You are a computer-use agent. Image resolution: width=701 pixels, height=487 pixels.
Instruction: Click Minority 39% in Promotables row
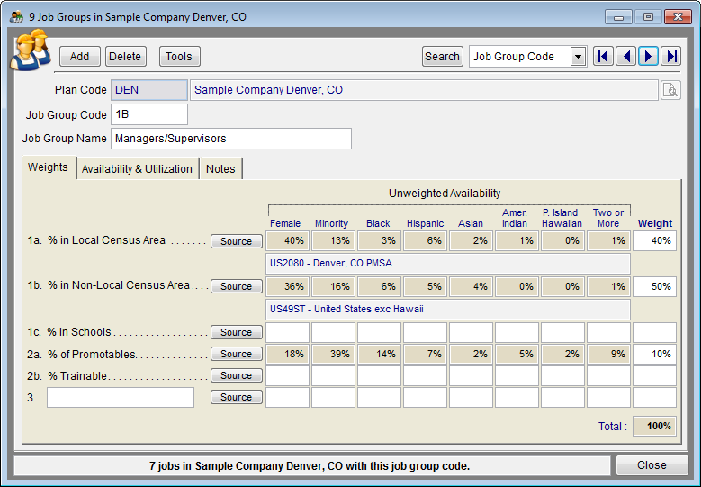[333, 354]
